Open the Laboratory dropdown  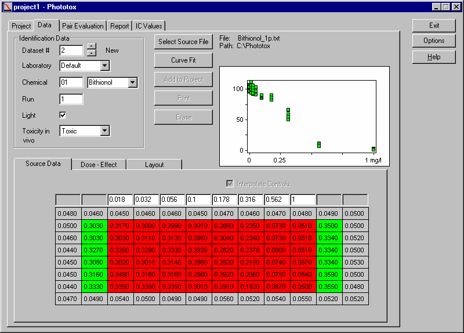(104, 66)
